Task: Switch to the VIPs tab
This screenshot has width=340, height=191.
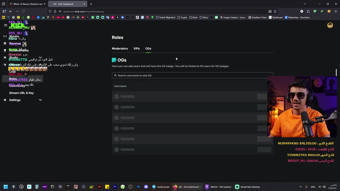Action: pyautogui.click(x=137, y=49)
